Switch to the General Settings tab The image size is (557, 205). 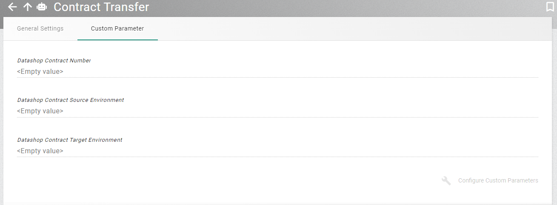pyautogui.click(x=40, y=29)
